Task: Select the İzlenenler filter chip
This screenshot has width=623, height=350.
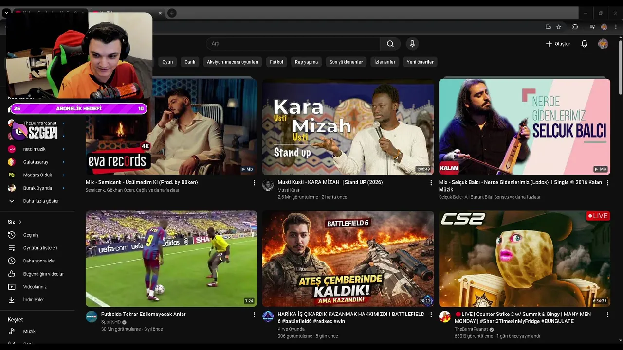Action: [385, 62]
